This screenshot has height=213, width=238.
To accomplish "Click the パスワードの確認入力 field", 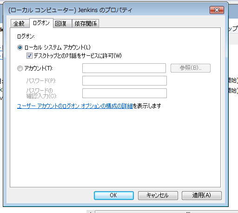I will pyautogui.click(x=125, y=93).
